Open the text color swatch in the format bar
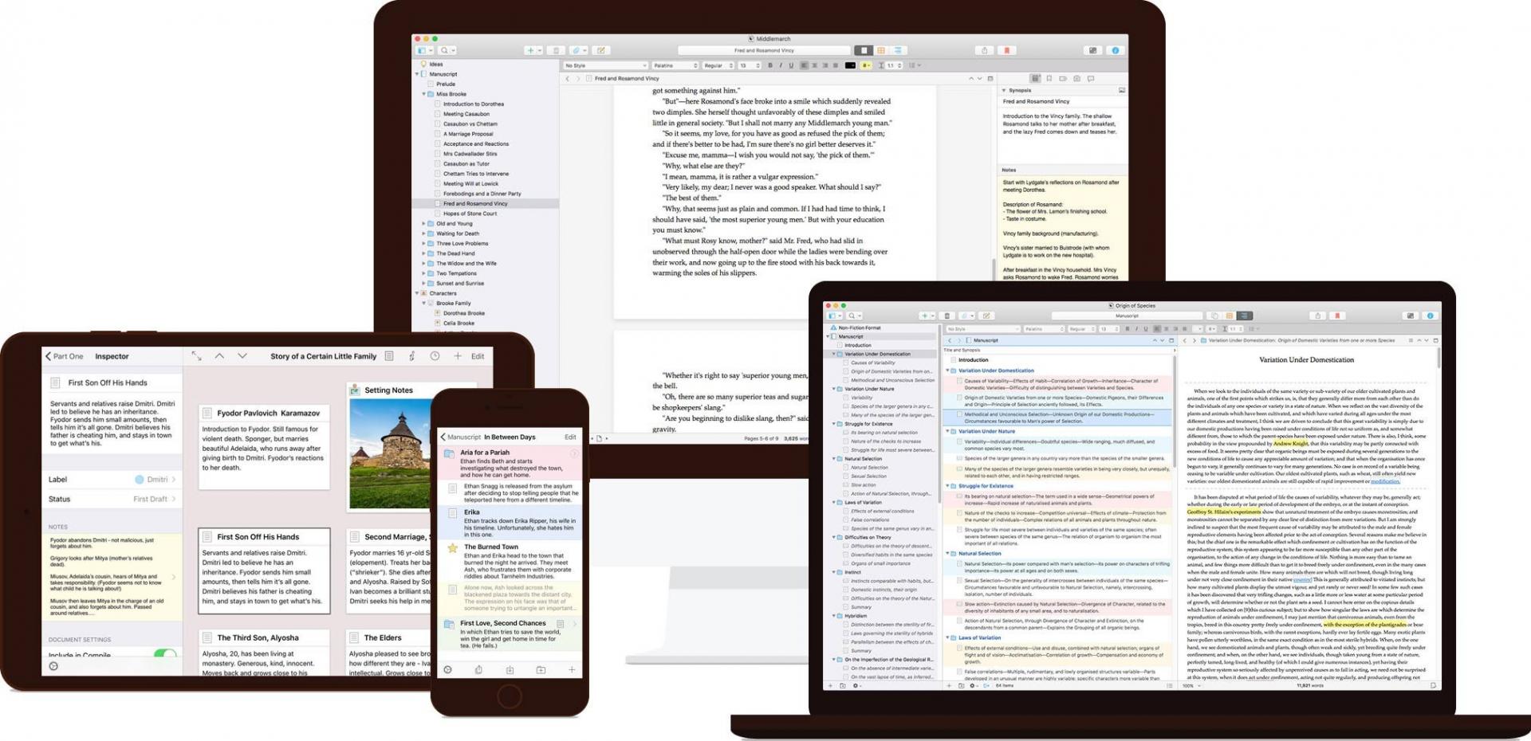 coord(849,66)
